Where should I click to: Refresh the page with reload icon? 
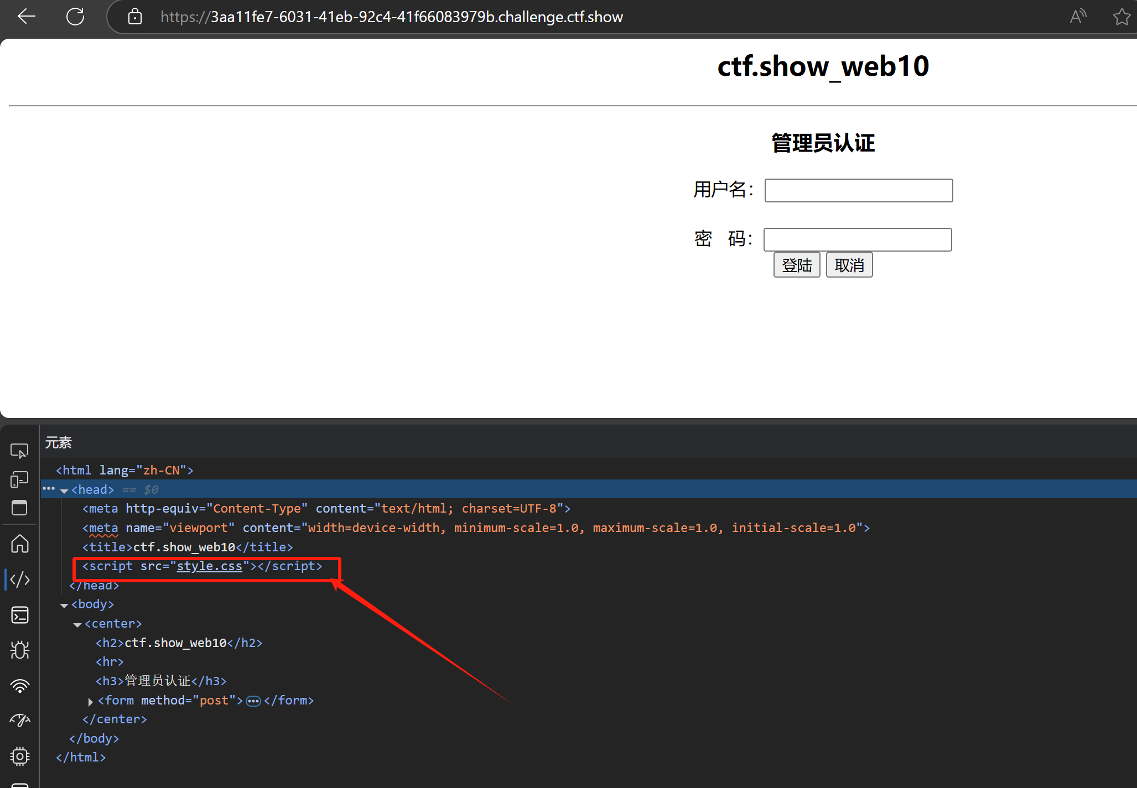(75, 17)
